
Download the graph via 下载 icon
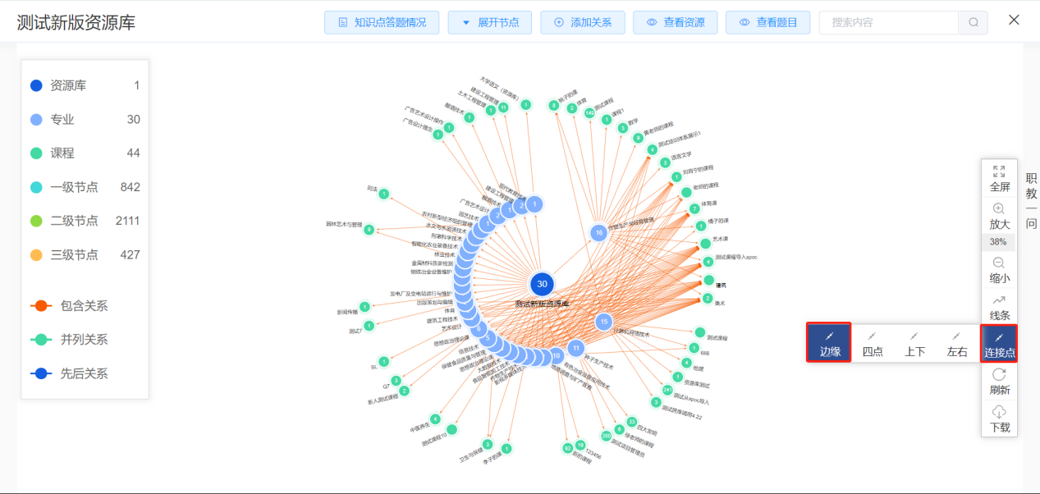999,412
